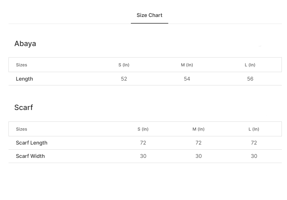Viewport: 287px width, 200px height.
Task: Select the Length row label
Action: pos(24,79)
